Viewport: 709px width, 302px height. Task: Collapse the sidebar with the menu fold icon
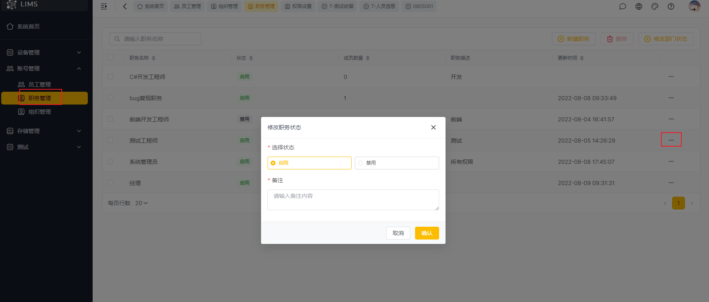104,6
